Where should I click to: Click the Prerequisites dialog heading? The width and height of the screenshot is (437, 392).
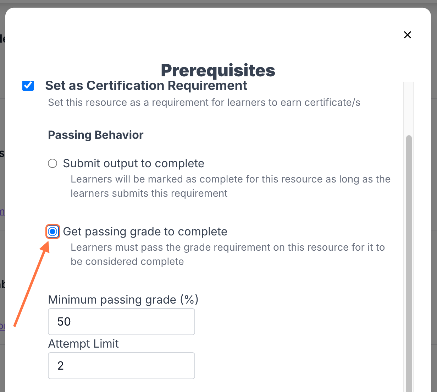tap(218, 70)
